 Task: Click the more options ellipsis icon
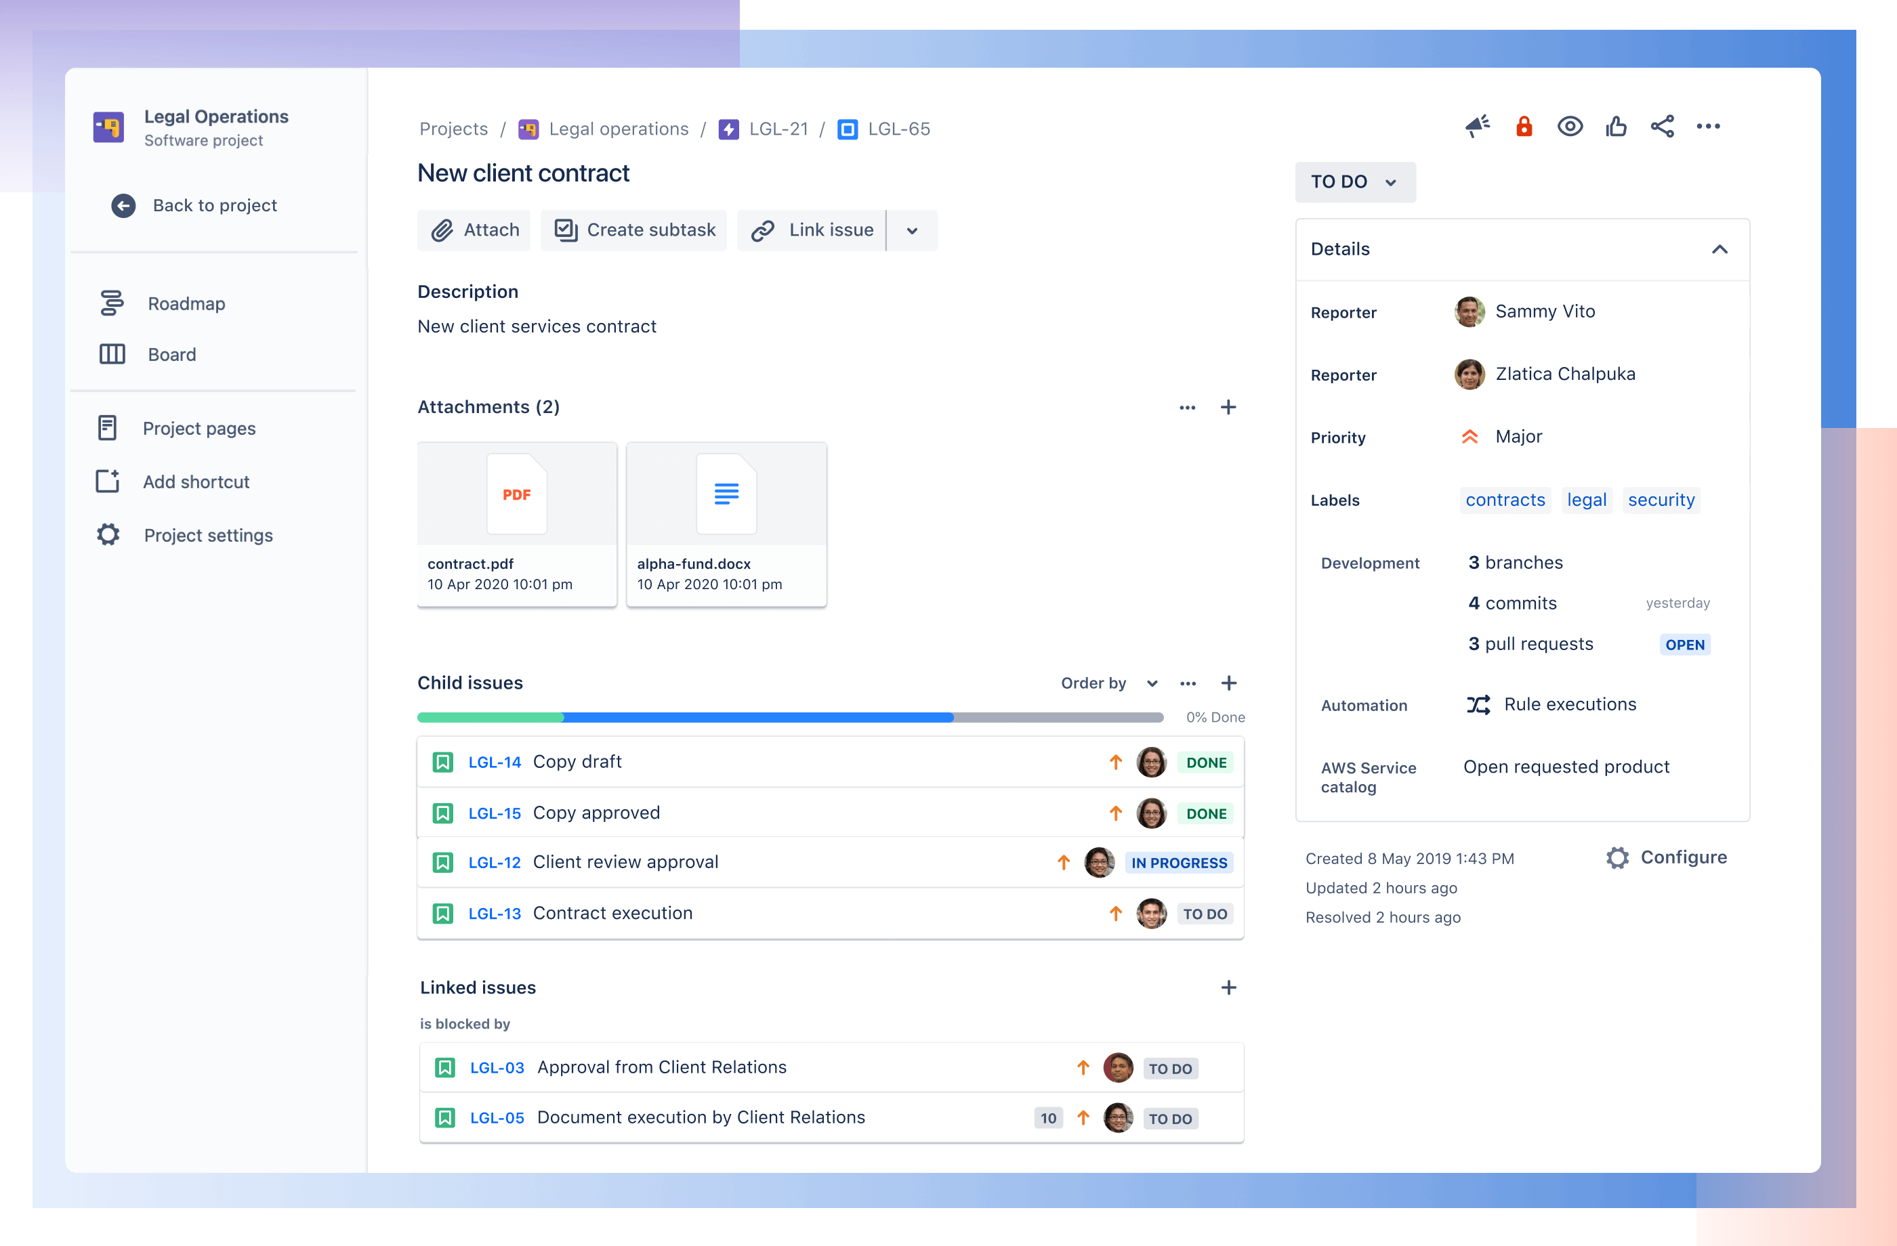1709,128
